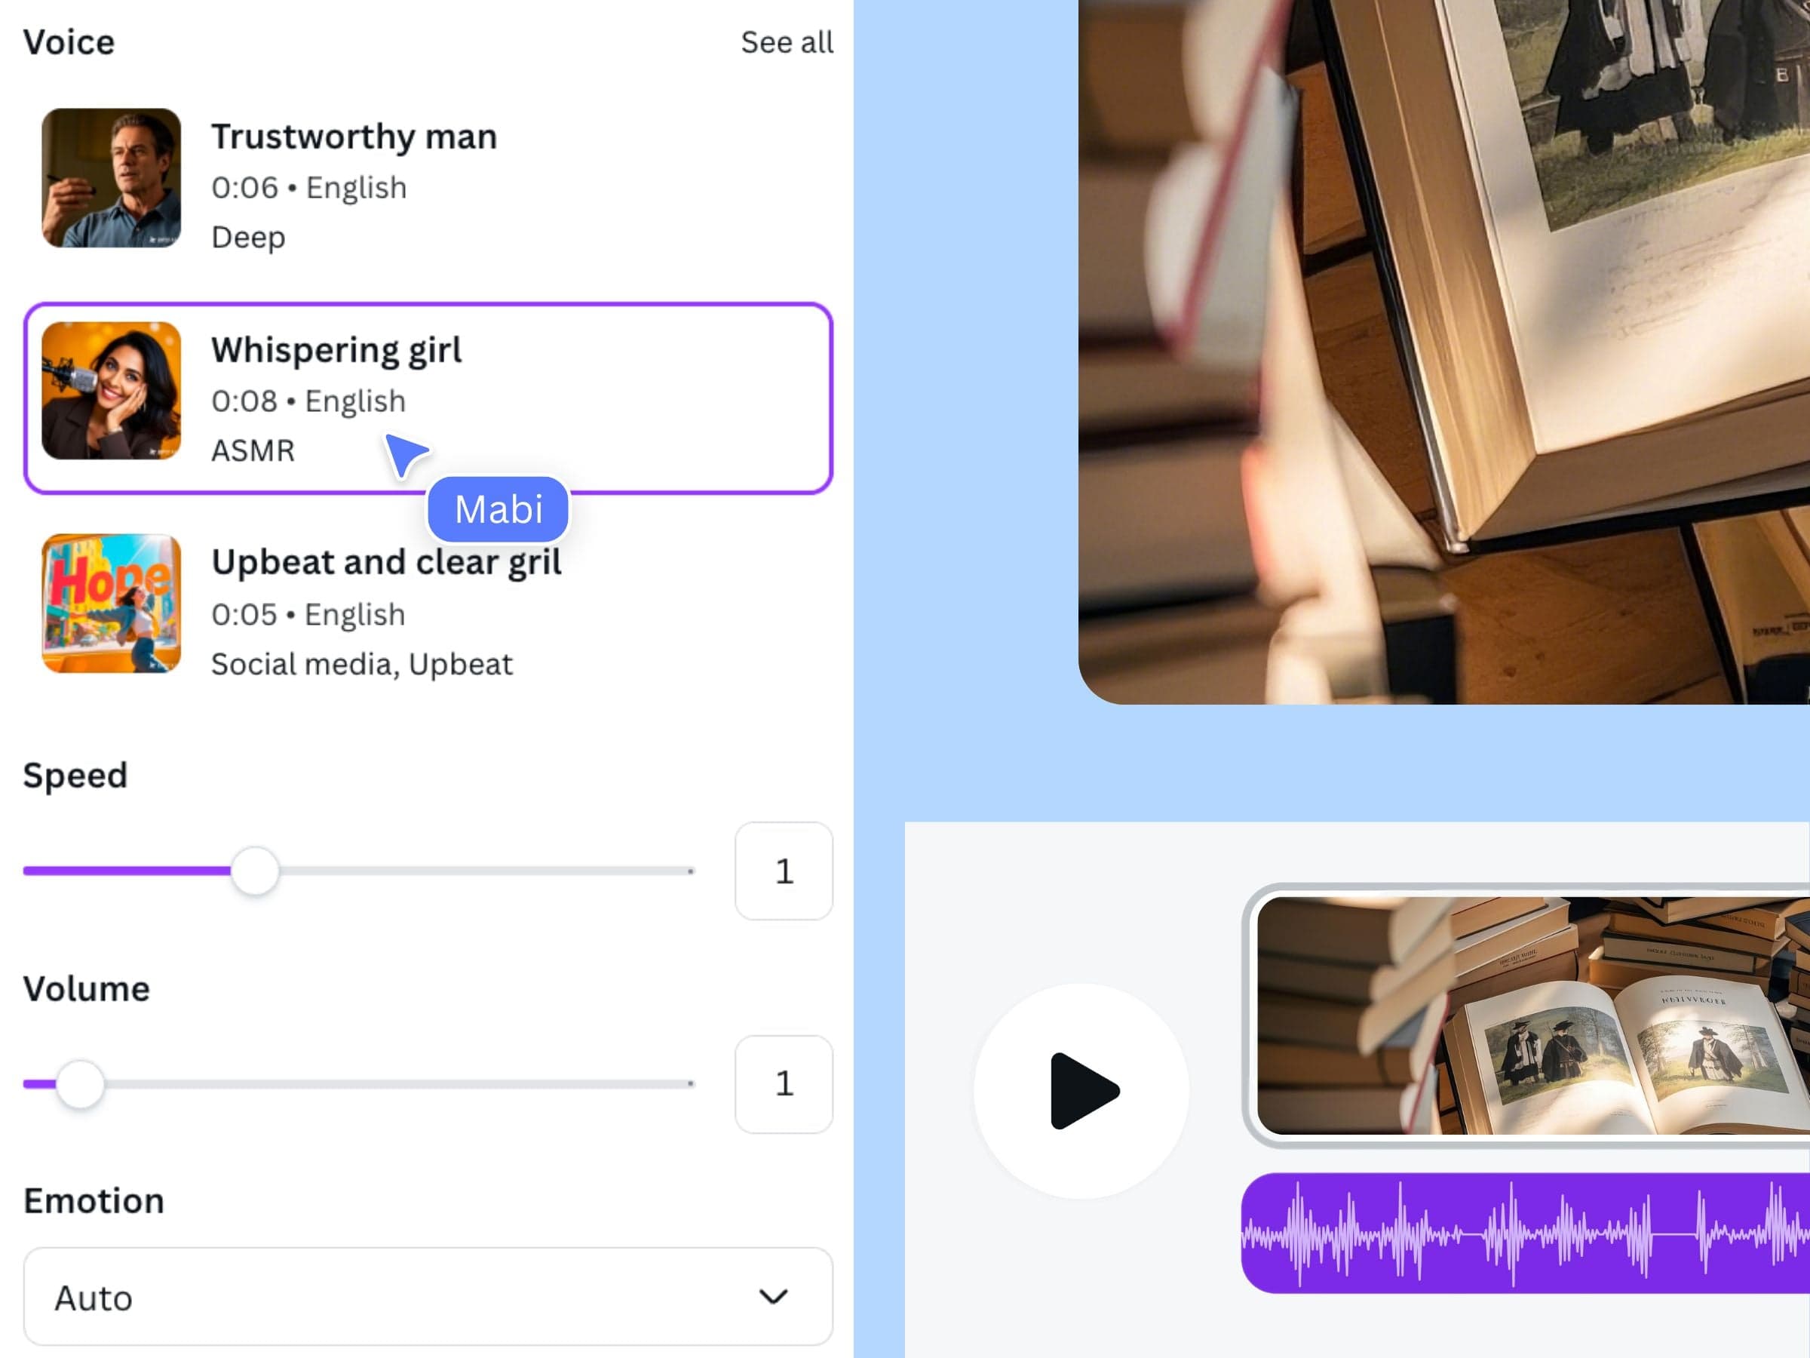Click the Speed slider handle
This screenshot has height=1358, width=1810.
pos(256,871)
